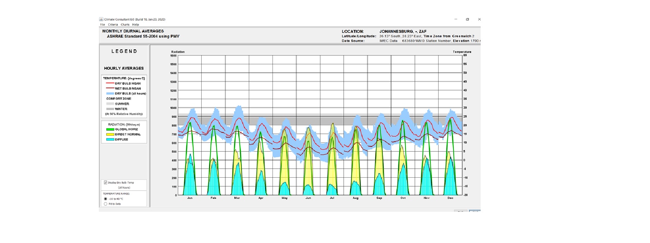
Task: Click the Back button at bottom right
Action: pos(461,211)
